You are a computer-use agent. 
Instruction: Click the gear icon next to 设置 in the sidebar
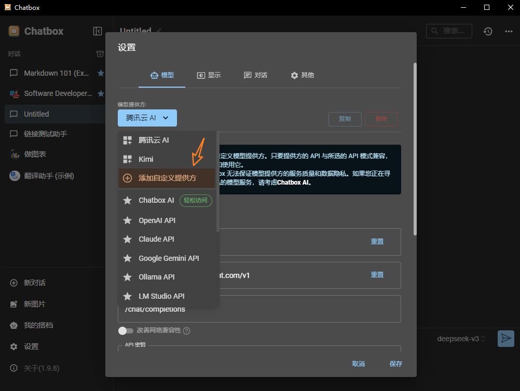point(13,346)
